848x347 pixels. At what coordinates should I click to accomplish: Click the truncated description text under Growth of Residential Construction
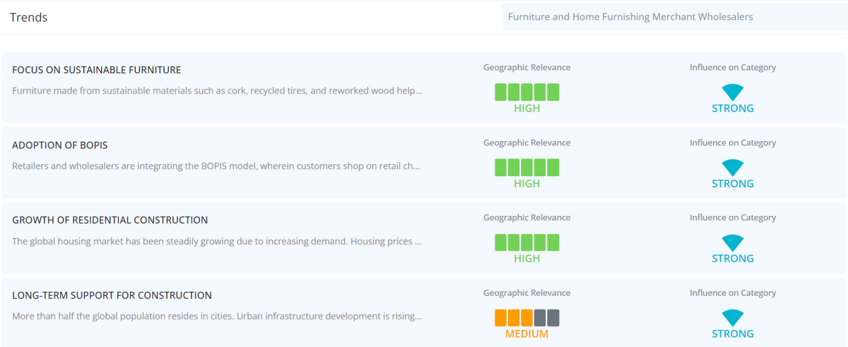coord(216,241)
